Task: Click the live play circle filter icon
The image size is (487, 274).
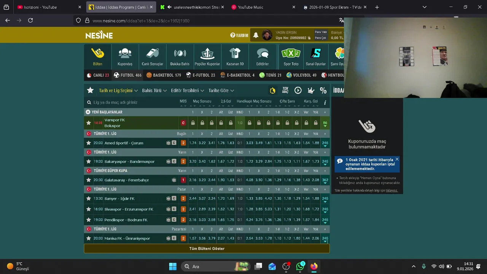Action: click(298, 90)
